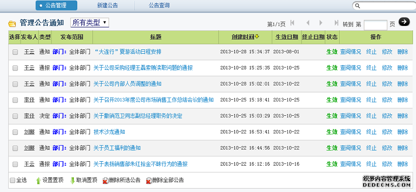
Task: Click 查阅情况 for the 技术沙龙通知 row
Action: [x=350, y=132]
